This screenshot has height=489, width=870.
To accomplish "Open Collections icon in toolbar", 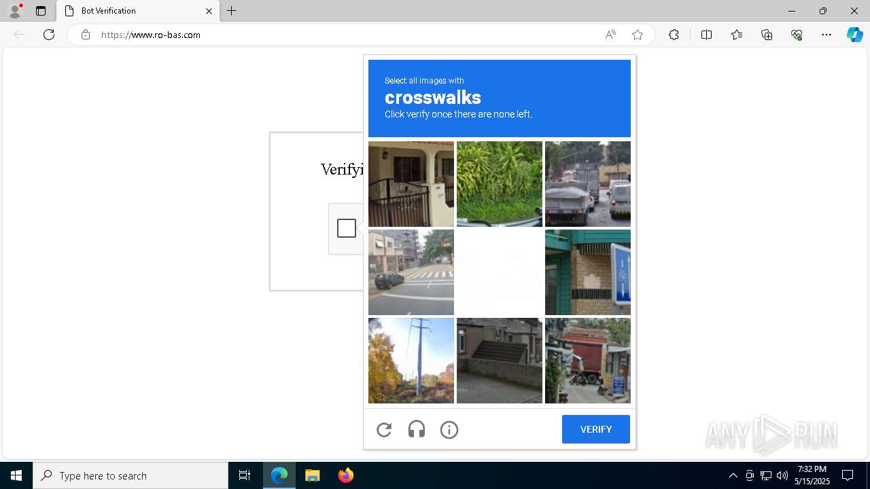I will pos(767,35).
